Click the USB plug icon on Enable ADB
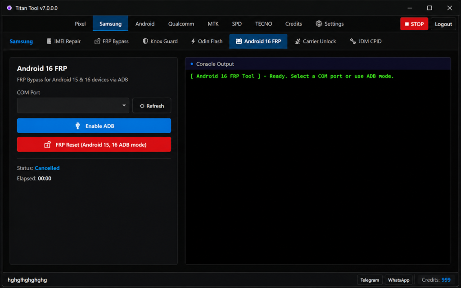461x288 pixels. tap(77, 126)
